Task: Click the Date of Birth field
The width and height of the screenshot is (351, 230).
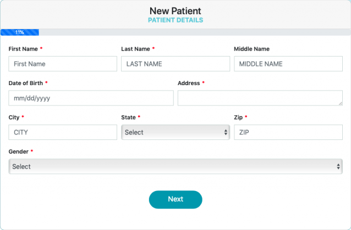Action: 91,98
